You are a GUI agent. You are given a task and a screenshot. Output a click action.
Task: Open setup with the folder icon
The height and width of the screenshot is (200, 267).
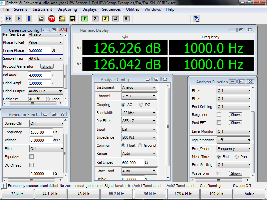click(x=62, y=19)
